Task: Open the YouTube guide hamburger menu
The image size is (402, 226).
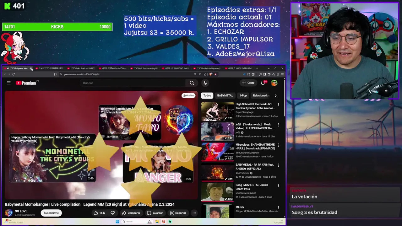Action: (9, 83)
